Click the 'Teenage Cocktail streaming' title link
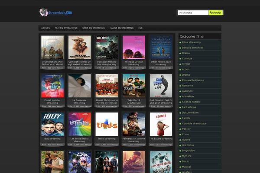The height and width of the screenshot is (173, 260). point(134,63)
